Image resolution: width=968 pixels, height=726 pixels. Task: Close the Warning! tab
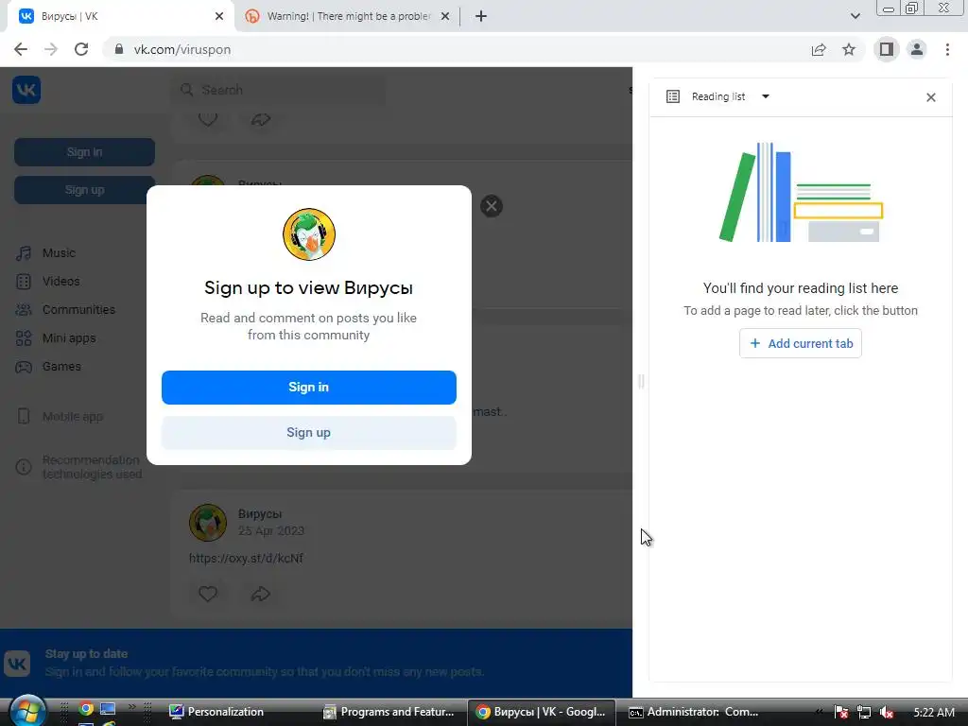point(444,16)
